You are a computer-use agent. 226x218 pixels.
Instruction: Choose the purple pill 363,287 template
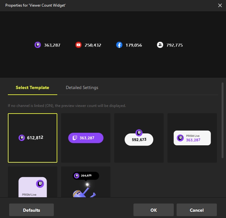point(86,138)
